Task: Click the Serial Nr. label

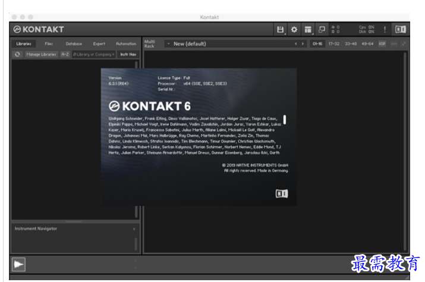Action: pyautogui.click(x=166, y=89)
